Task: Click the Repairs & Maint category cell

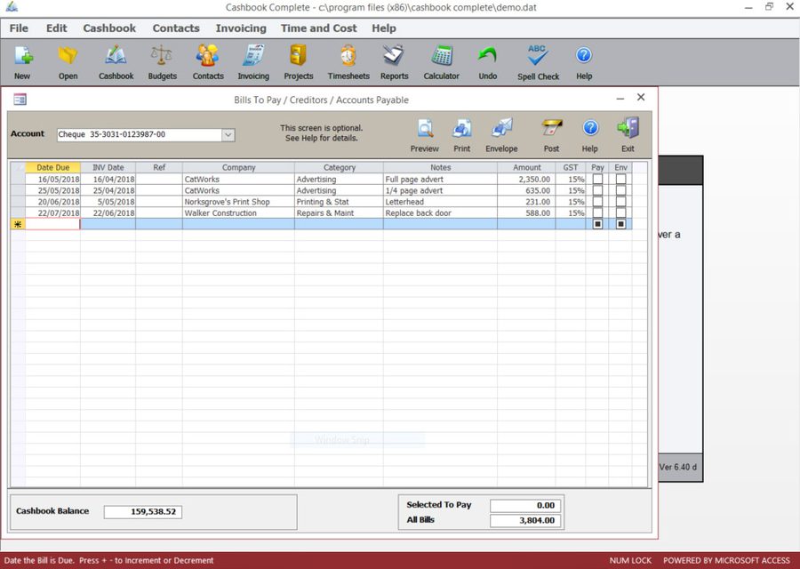Action: 340,212
